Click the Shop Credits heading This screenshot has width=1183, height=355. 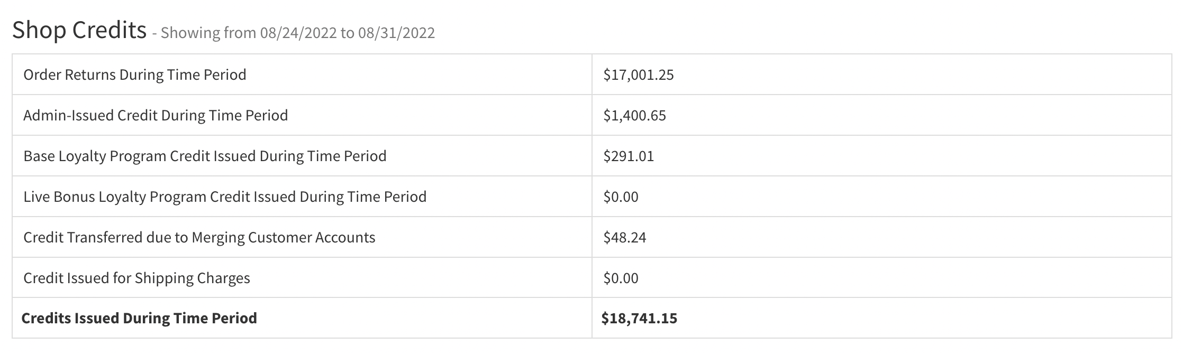79,30
